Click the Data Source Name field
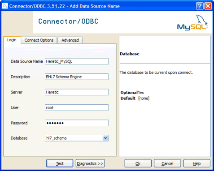This screenshot has width=214, height=171. pyautogui.click(x=77, y=61)
